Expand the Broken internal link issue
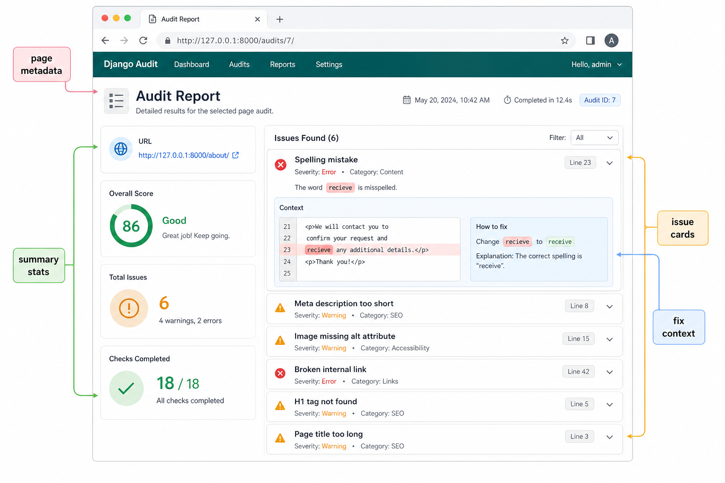Image resolution: width=725 pixels, height=483 pixels. (610, 372)
